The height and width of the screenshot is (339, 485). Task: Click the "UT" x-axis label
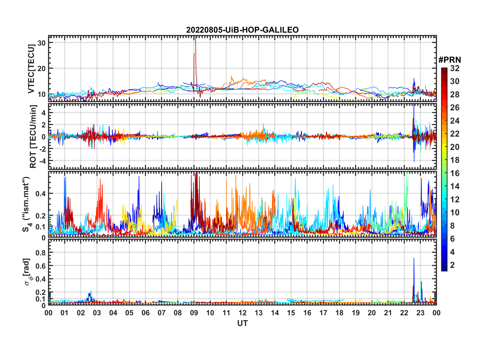pyautogui.click(x=242, y=323)
